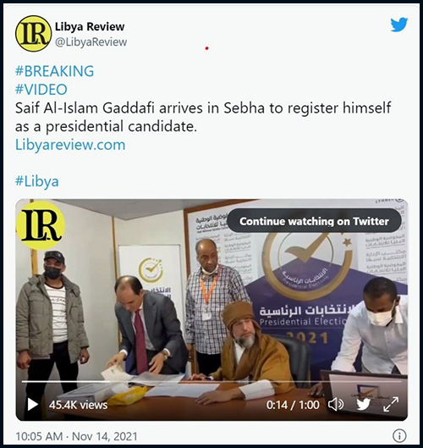Seek on the video progress bar
This screenshot has width=423, height=448.
(x=211, y=381)
